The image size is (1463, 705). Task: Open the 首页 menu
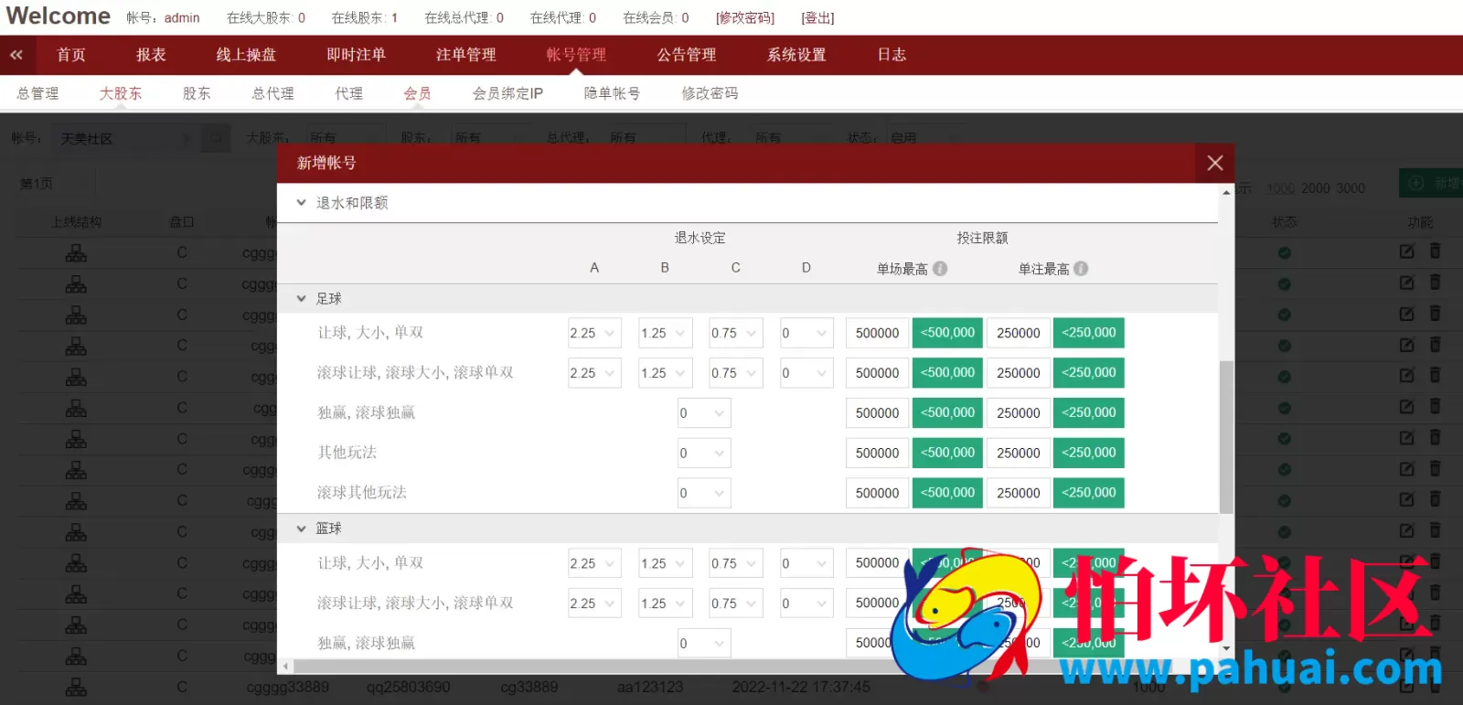coord(71,55)
